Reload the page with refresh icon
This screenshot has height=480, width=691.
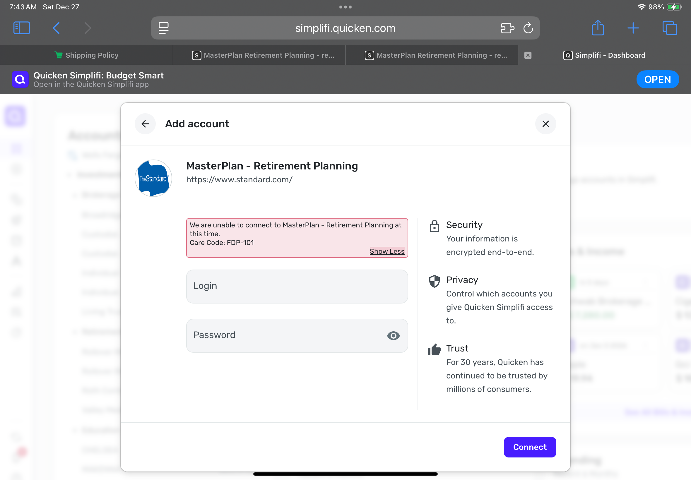[528, 28]
